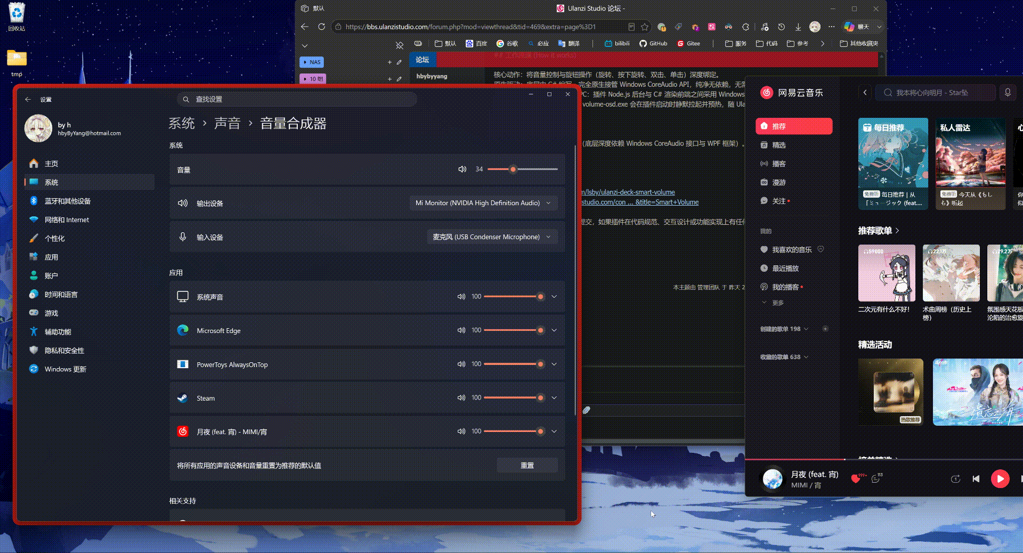The width and height of the screenshot is (1023, 553).
Task: Click 声音 in the breadcrumb
Action: point(228,124)
